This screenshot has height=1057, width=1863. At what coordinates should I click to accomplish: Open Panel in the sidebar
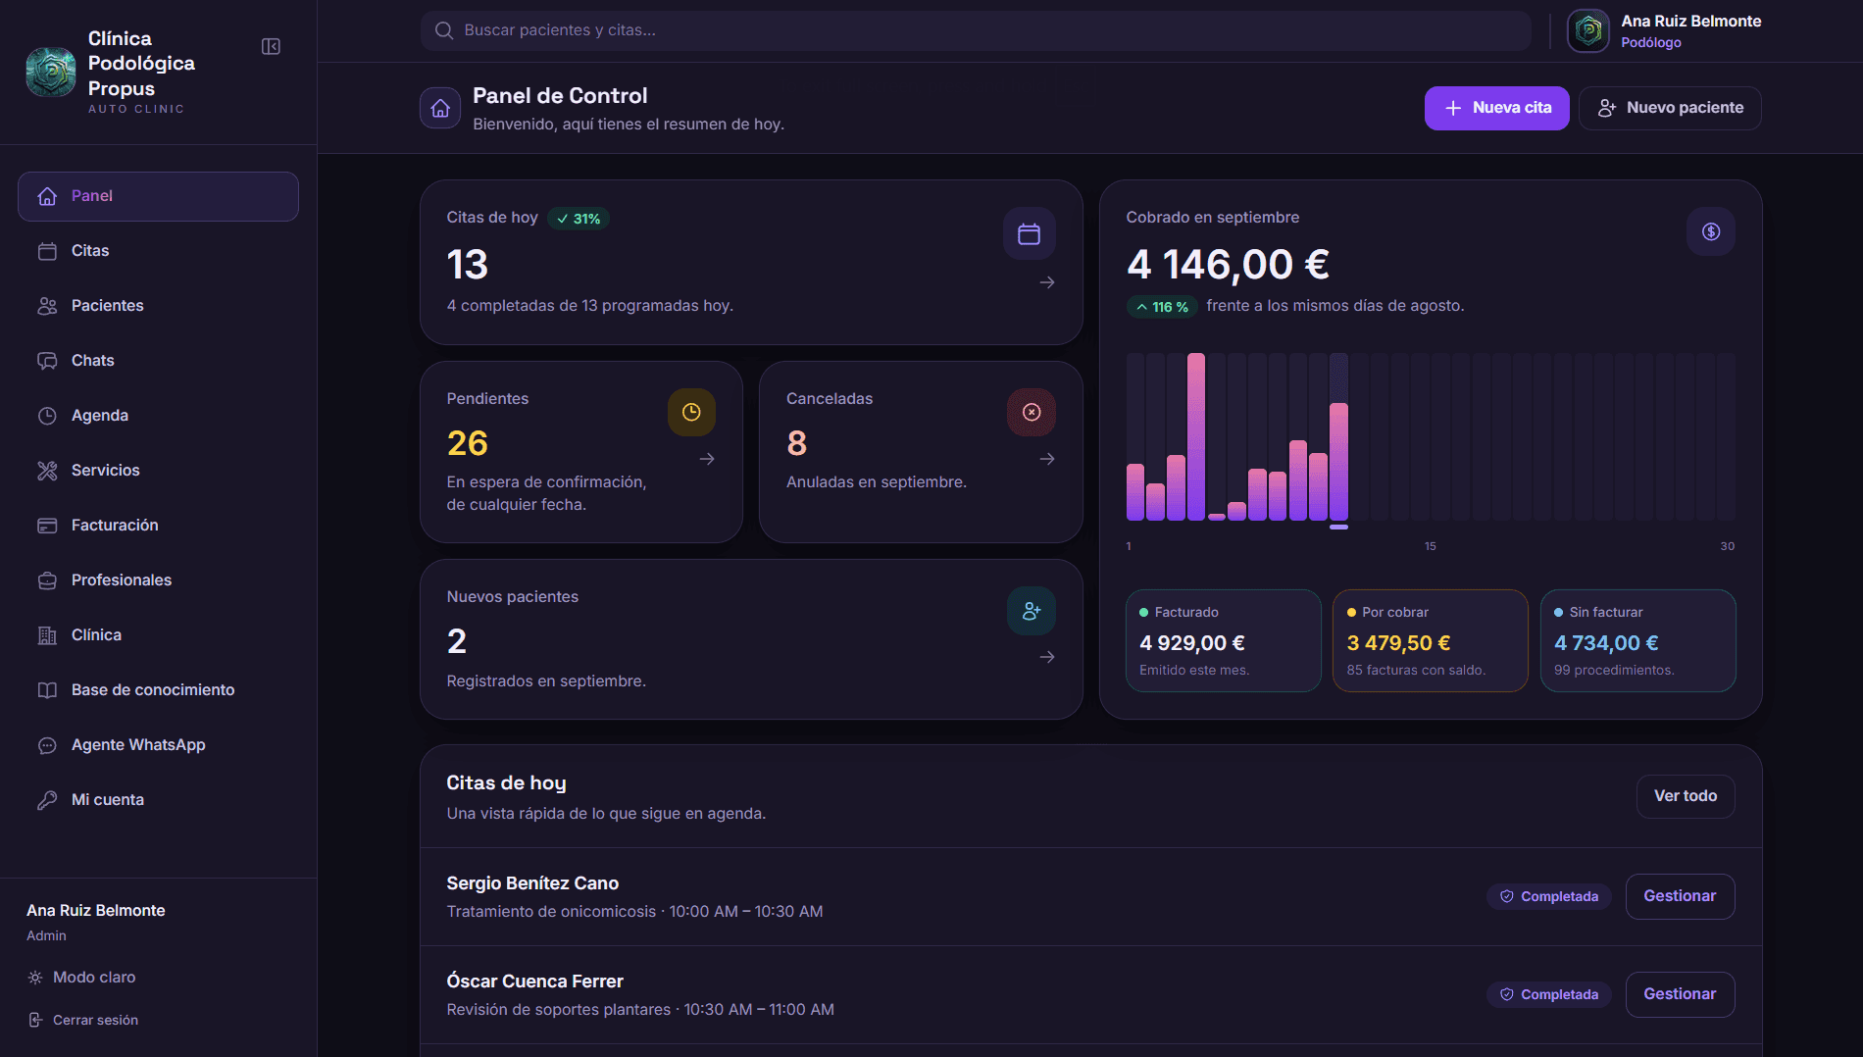point(158,196)
